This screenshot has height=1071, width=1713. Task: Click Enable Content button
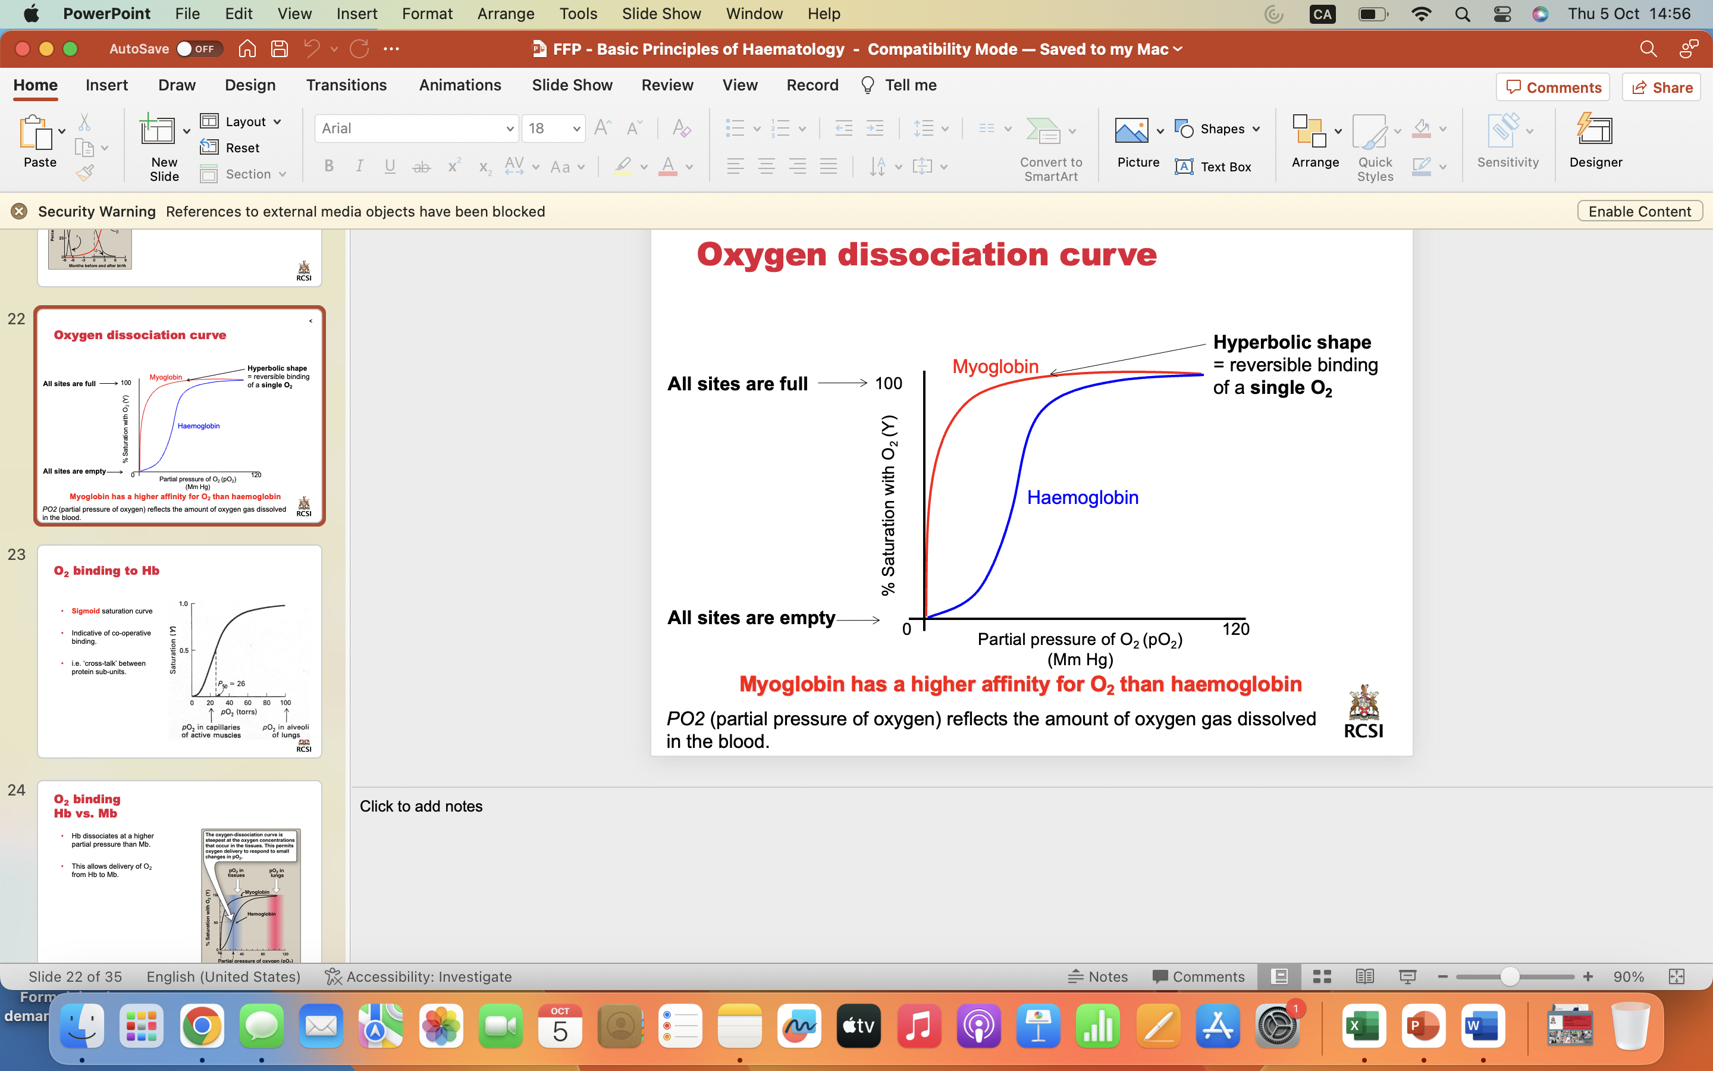tap(1639, 211)
